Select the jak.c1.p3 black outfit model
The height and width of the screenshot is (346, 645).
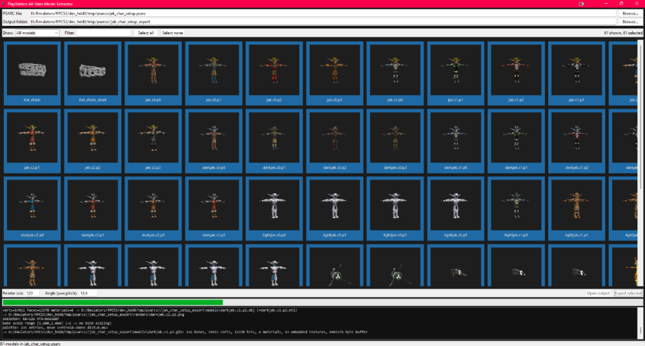click(x=576, y=74)
